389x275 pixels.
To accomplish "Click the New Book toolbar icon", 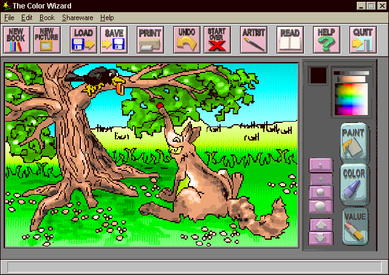I will 16,40.
